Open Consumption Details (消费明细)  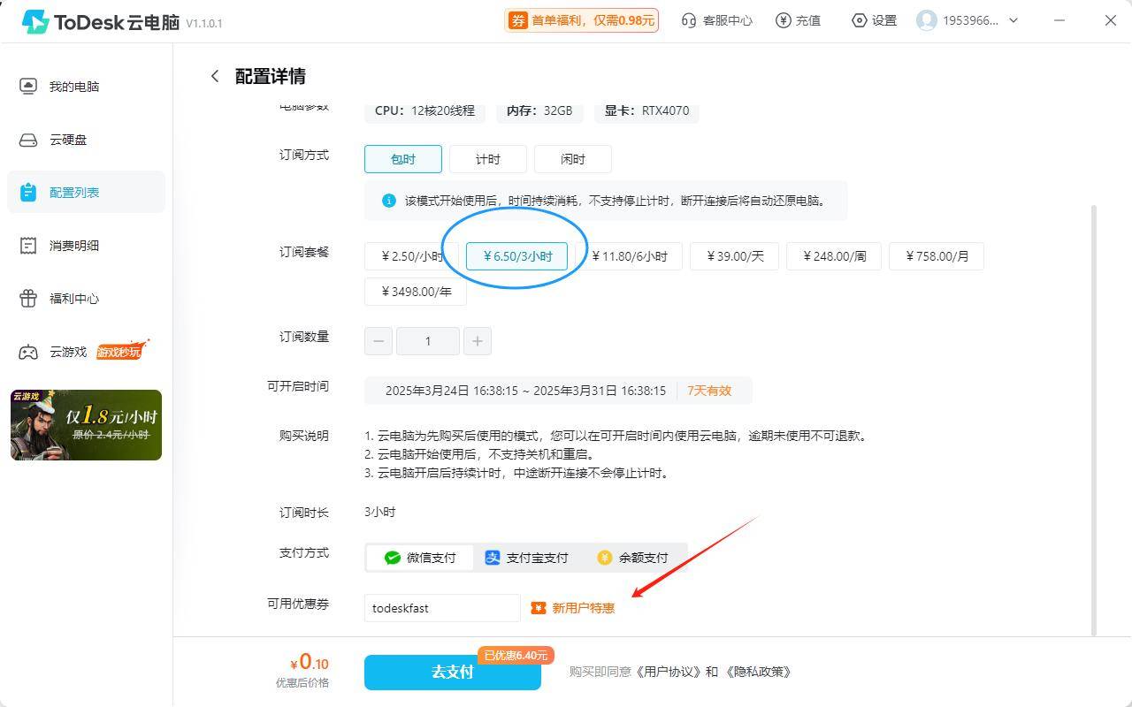pos(86,246)
